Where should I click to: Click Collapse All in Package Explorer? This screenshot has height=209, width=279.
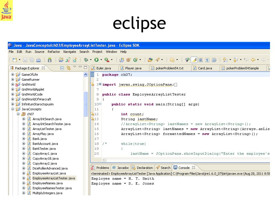tap(62, 68)
